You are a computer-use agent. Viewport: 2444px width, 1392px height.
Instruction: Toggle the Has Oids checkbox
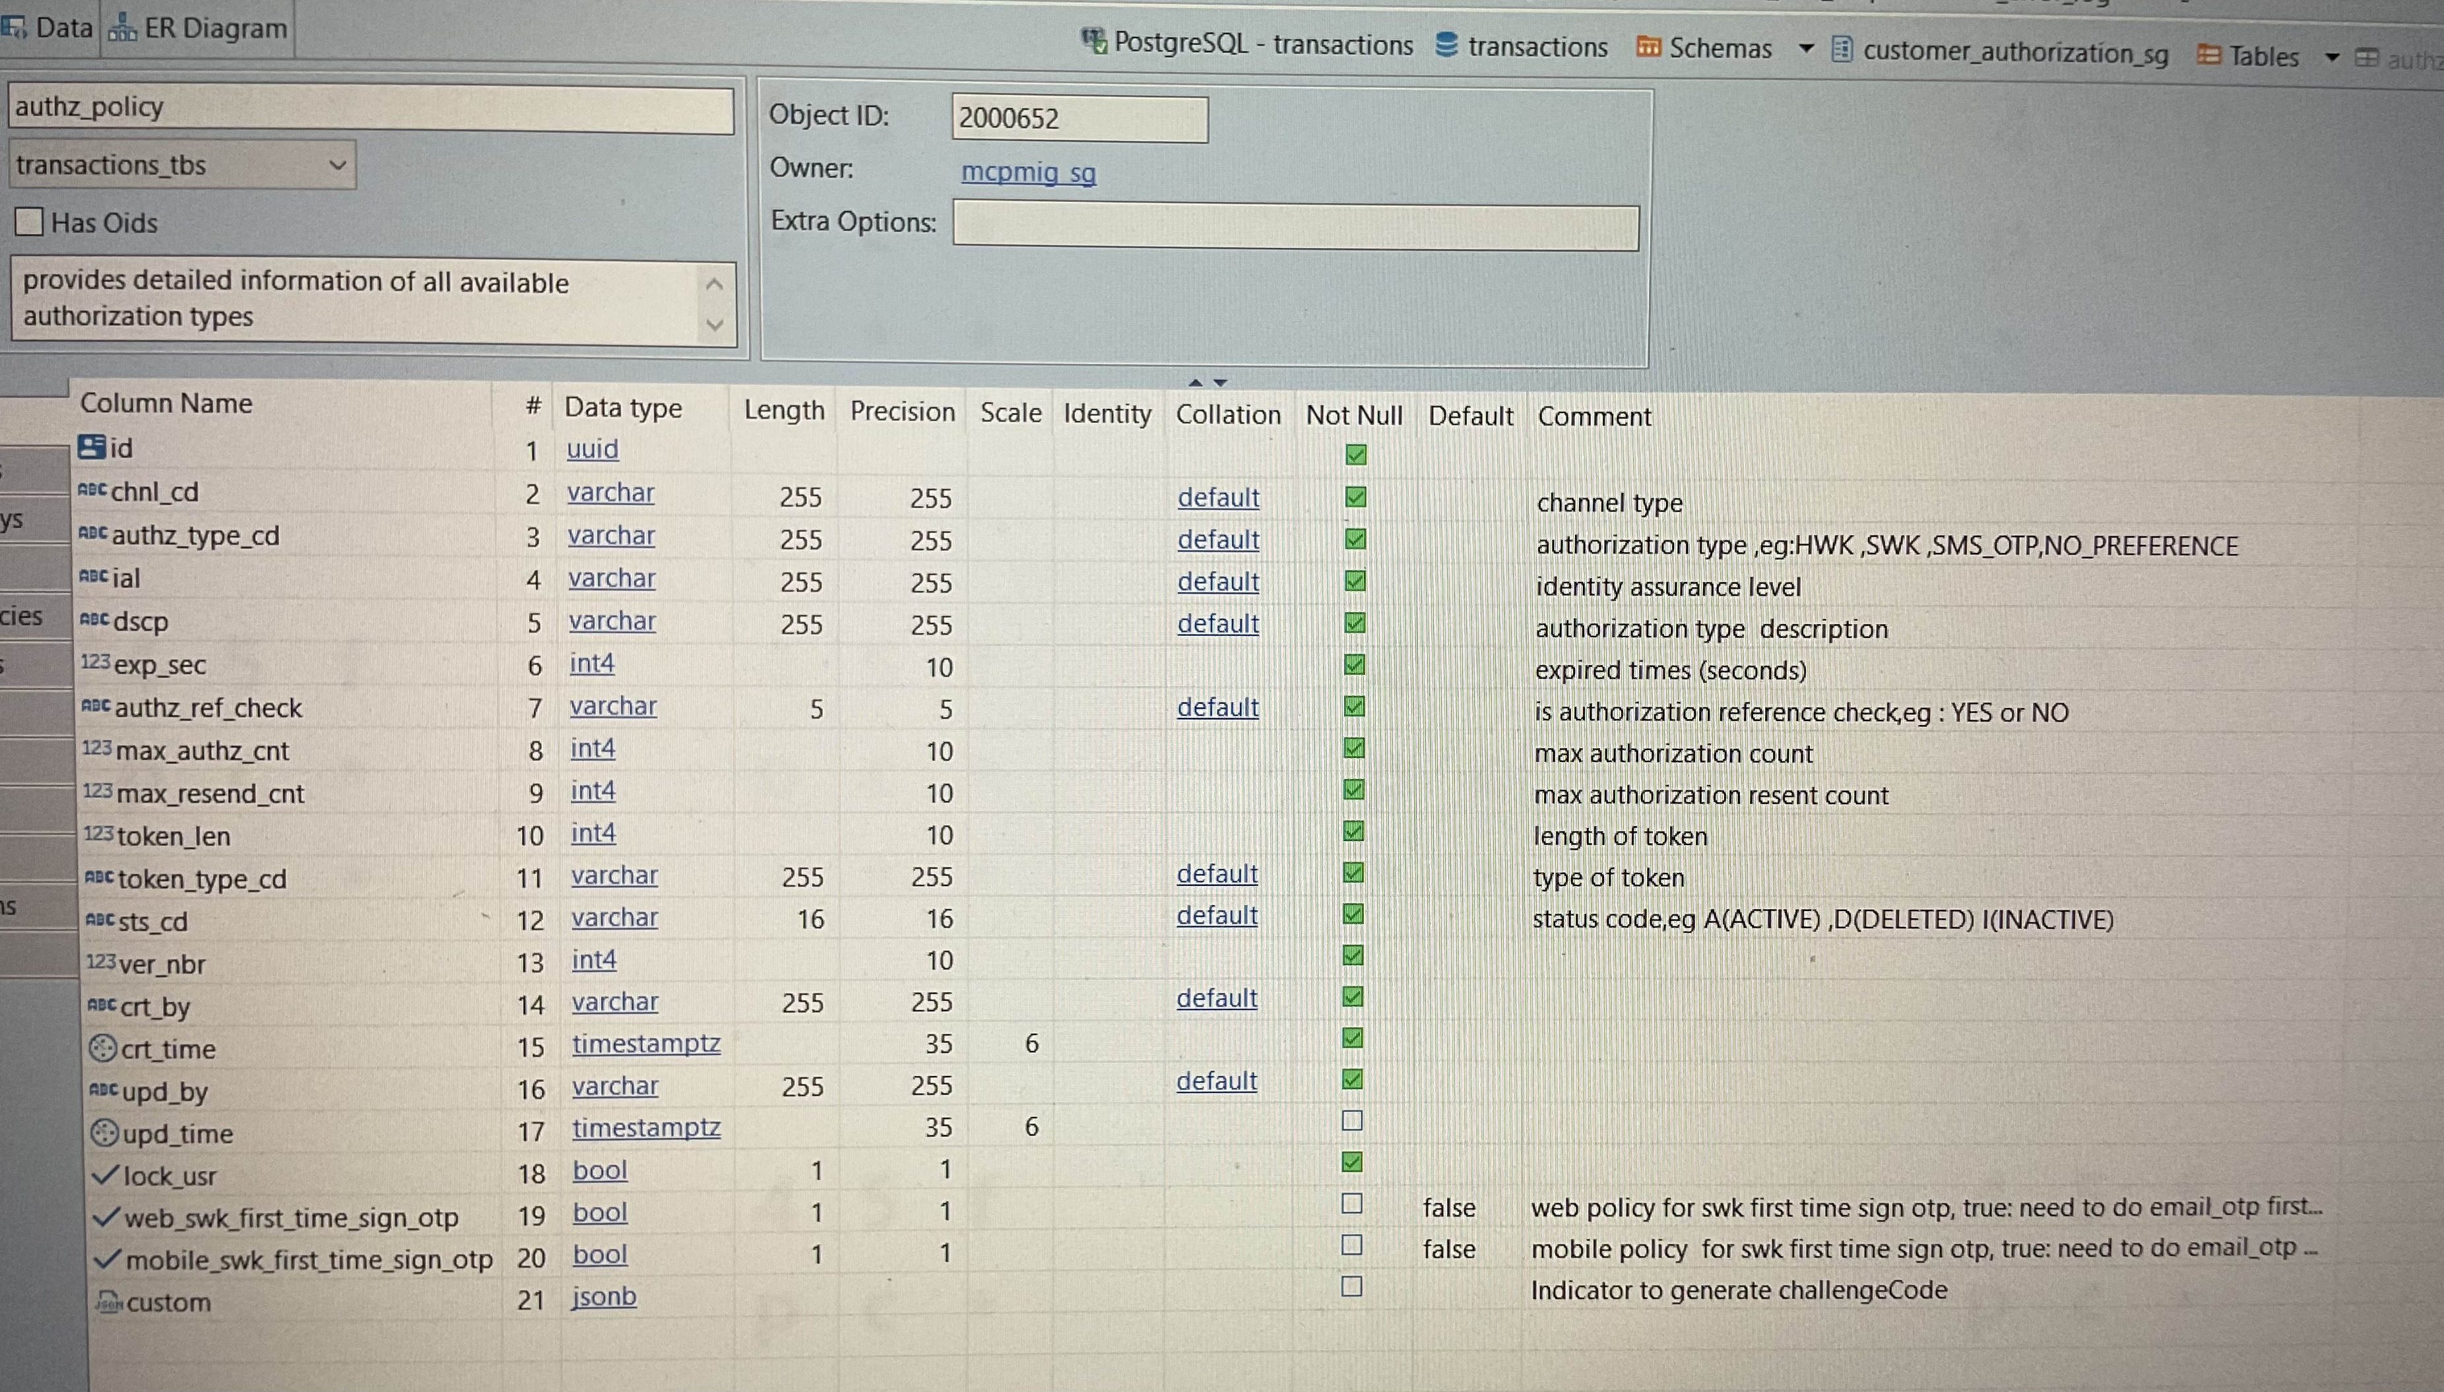30,222
